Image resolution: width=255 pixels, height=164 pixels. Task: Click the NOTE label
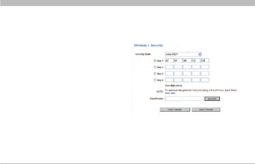click(x=160, y=92)
